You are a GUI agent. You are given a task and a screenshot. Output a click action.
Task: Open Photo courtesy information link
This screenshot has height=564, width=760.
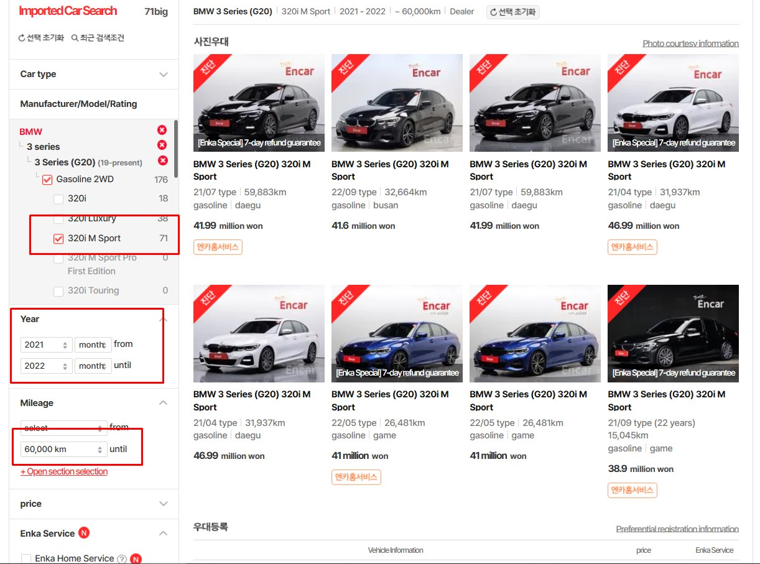pos(690,44)
